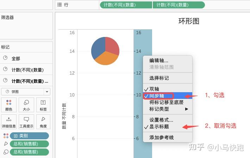Click the size icon beside second 总和(销售额)
The image size is (250, 158).
click(x=6, y=152)
